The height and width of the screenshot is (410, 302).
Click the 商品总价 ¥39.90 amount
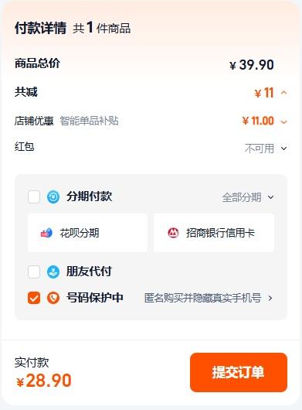coord(252,64)
